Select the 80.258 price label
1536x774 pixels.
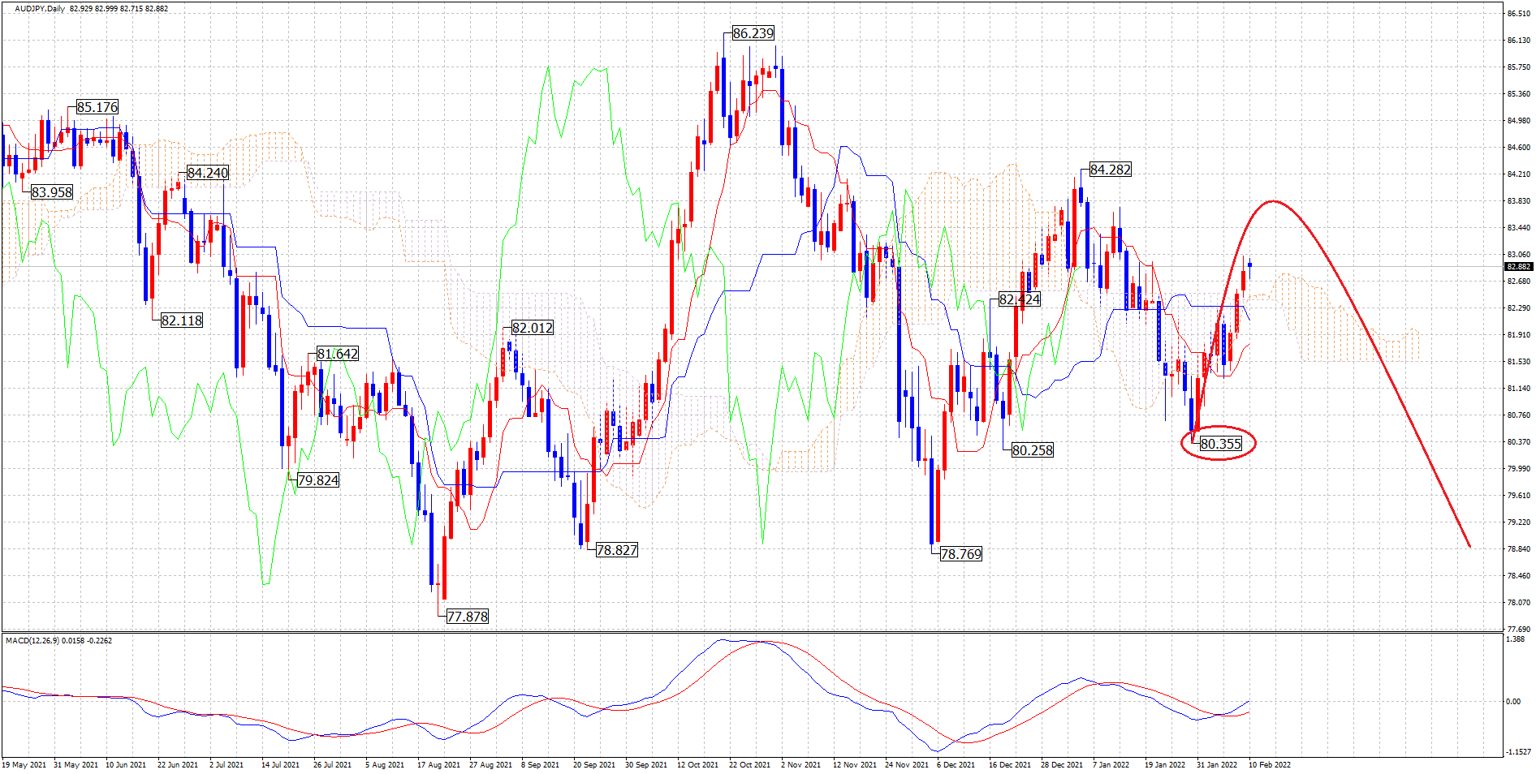click(x=1032, y=450)
